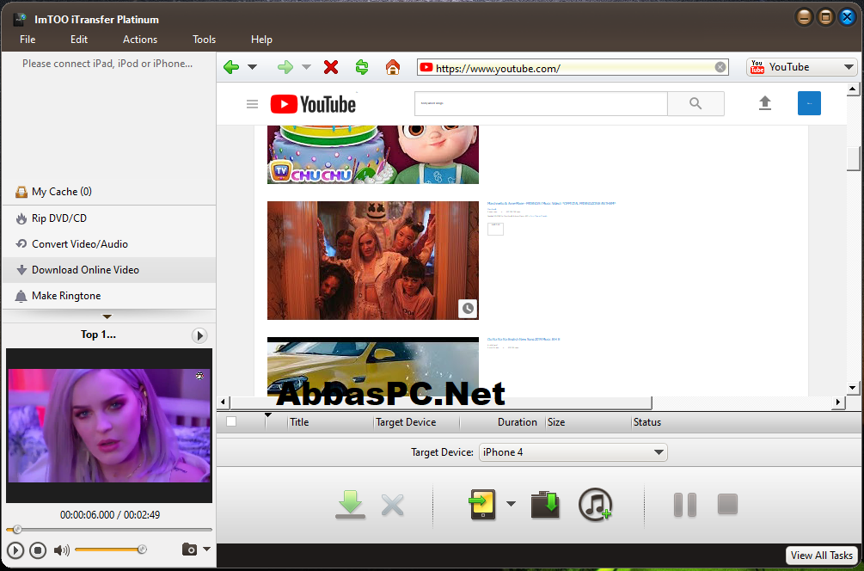Viewport: 864px width, 571px height.
Task: Click the green download arrow button
Action: click(x=351, y=504)
